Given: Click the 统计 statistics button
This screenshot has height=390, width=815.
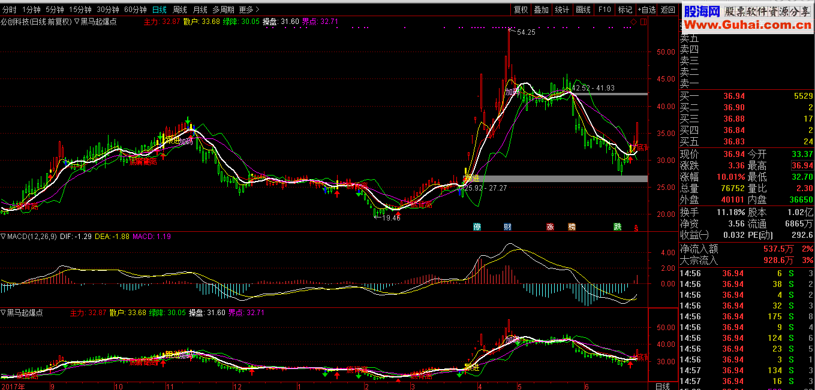Looking at the screenshot, I should [562, 10].
